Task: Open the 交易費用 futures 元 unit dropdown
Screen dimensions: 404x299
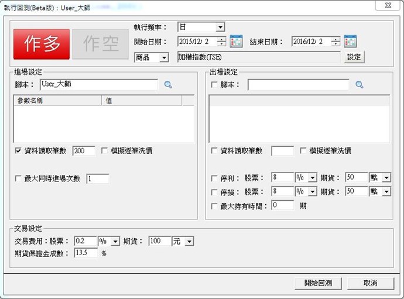Action: point(189,241)
